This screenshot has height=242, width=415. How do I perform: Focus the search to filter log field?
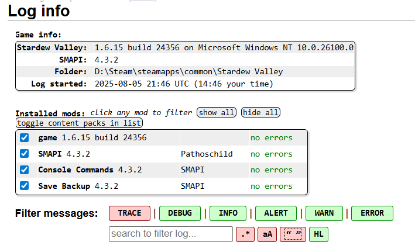click(171, 234)
